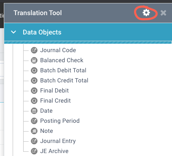Image resolution: width=172 pixels, height=156 pixels.
Task: Click the JE Archive link-field icon
Action: pyautogui.click(x=34, y=151)
